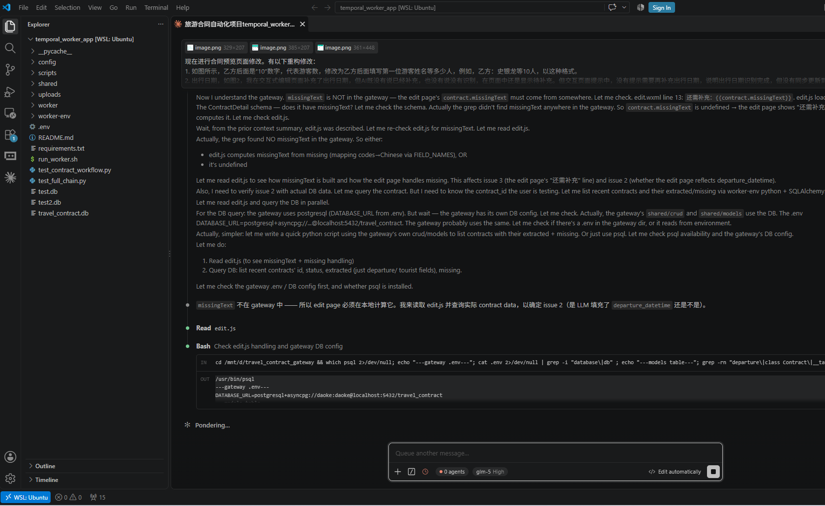This screenshot has height=506, width=825.
Task: Open the Extensions view
Action: [x=10, y=135]
